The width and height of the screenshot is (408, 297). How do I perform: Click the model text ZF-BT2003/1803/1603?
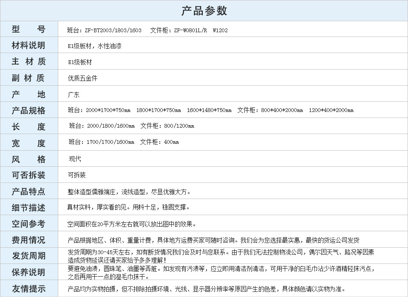(113, 31)
